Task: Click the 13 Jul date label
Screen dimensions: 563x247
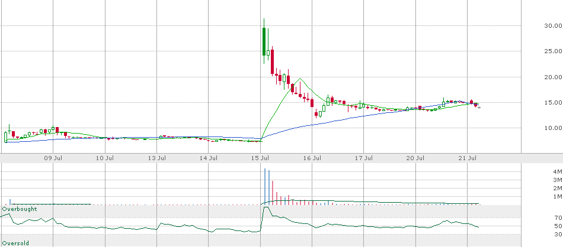Action: coord(158,158)
